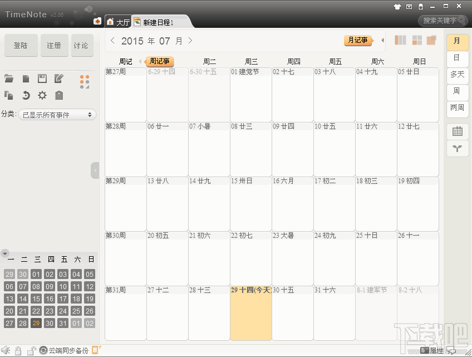Viewport: 472px width, 357px height.
Task: Open the folder icon in left toolbar
Action: click(9, 79)
